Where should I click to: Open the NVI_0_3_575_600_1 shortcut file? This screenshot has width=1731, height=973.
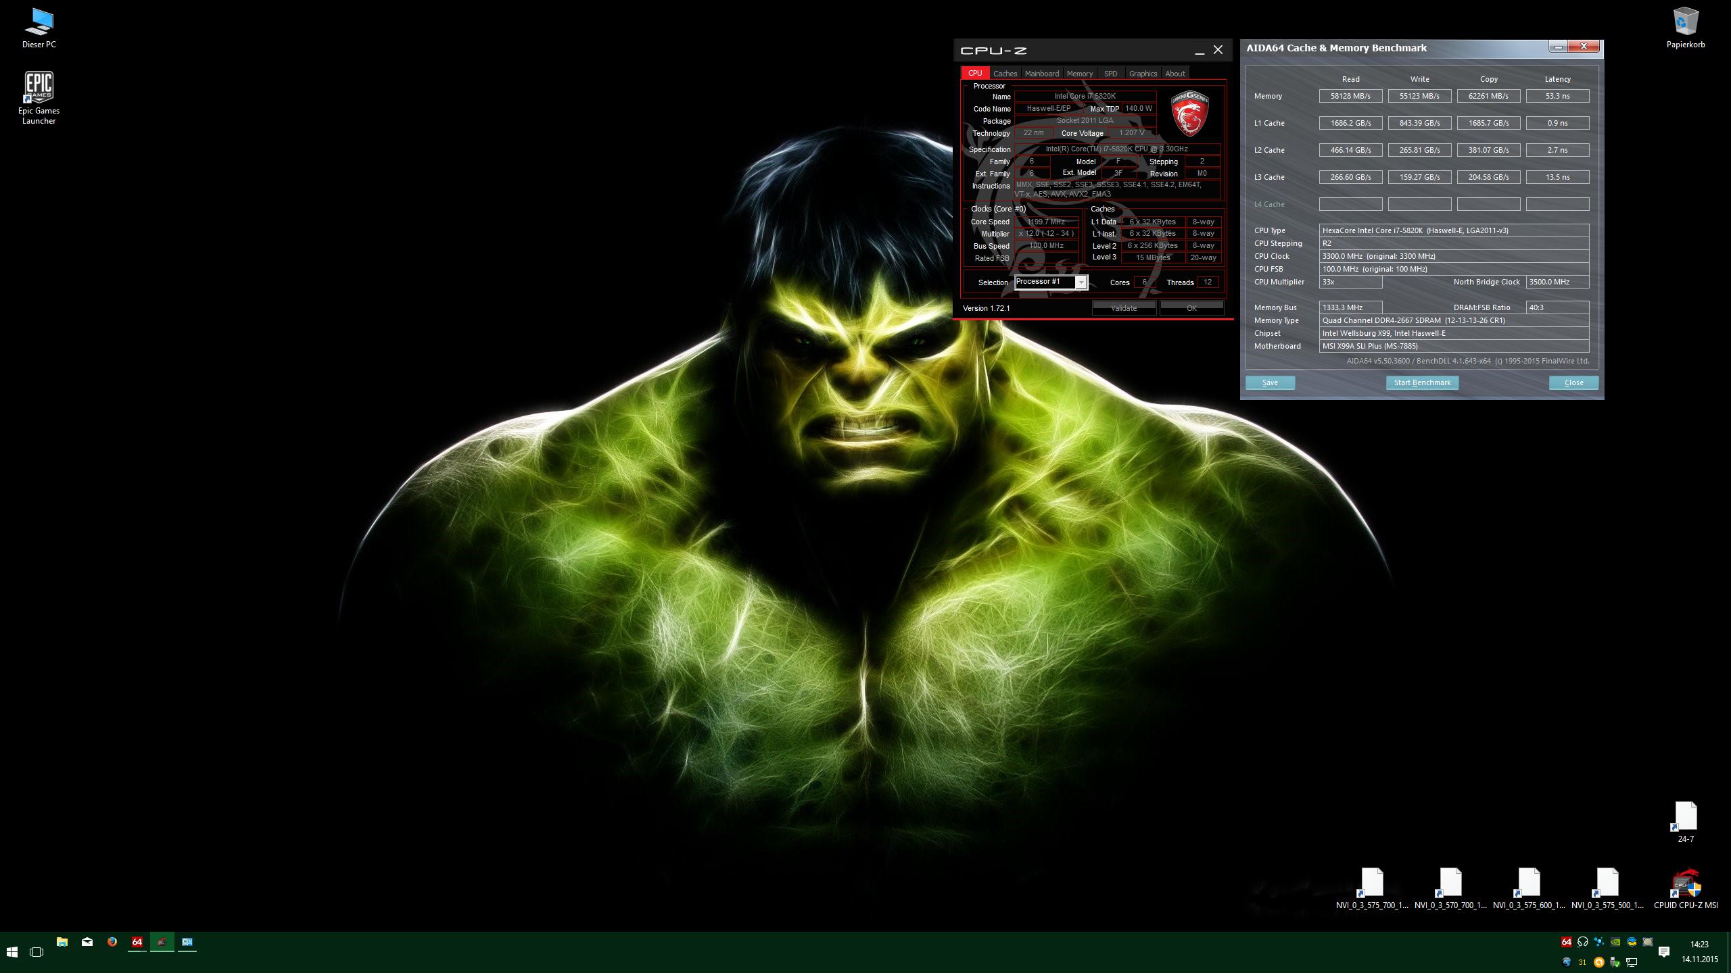point(1529,889)
